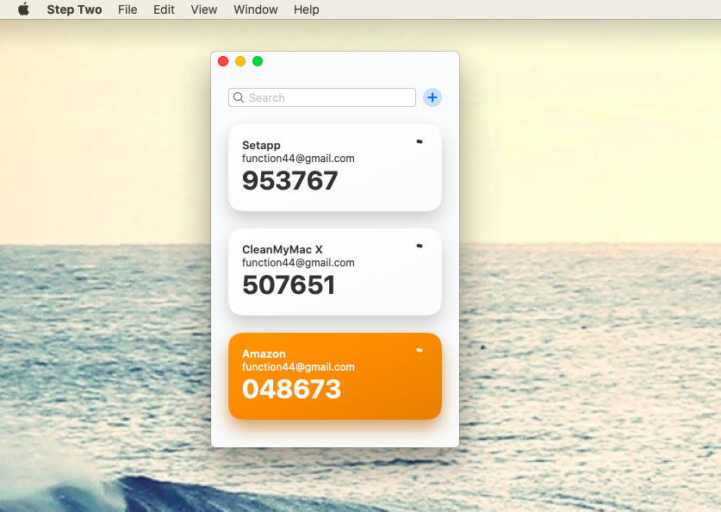This screenshot has width=721, height=512.
Task: Open the Step Two application menu
Action: coord(74,9)
